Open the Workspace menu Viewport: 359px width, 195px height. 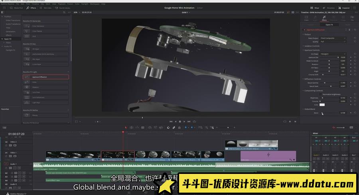tap(94, 4)
